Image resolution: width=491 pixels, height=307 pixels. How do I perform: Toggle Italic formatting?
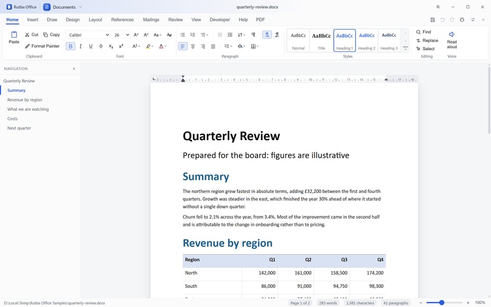click(81, 46)
